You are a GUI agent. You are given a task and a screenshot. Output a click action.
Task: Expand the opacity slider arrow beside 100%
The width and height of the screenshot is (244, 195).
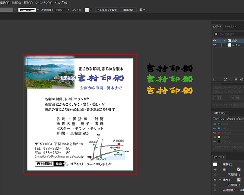pos(68,10)
